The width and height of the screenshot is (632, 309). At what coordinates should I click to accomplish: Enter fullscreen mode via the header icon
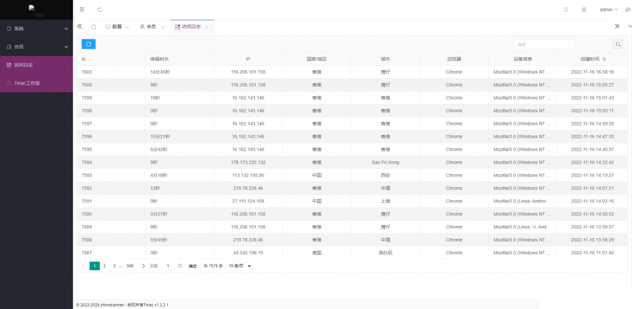pos(567,10)
